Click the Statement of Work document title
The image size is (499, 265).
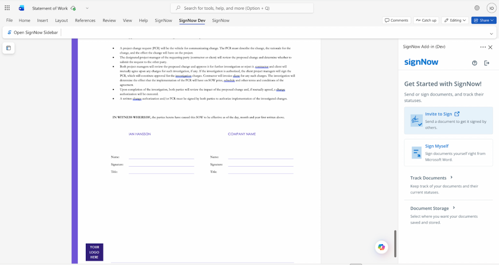pos(50,8)
